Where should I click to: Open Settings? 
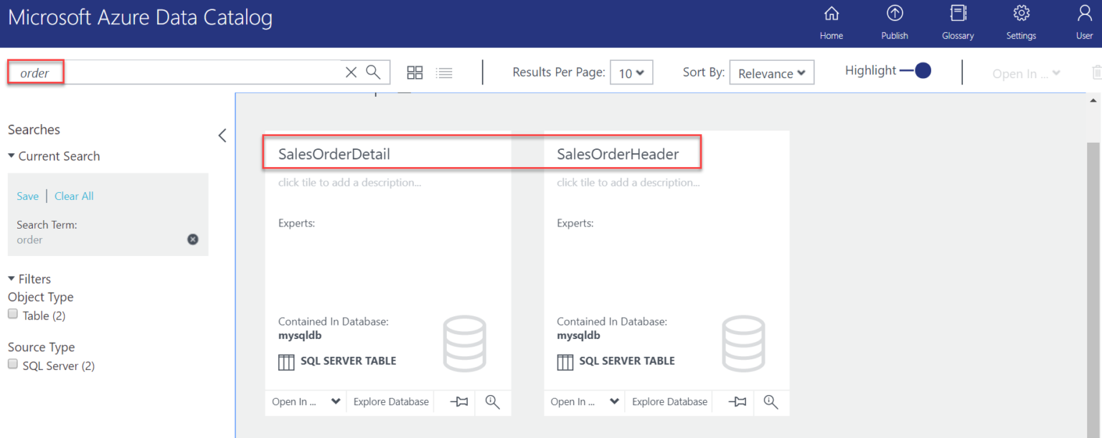(x=1021, y=22)
